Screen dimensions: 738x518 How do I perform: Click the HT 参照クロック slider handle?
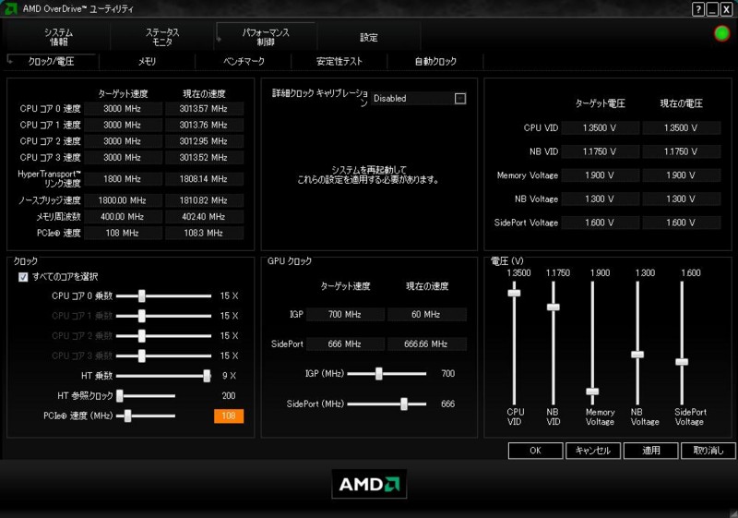[120, 395]
